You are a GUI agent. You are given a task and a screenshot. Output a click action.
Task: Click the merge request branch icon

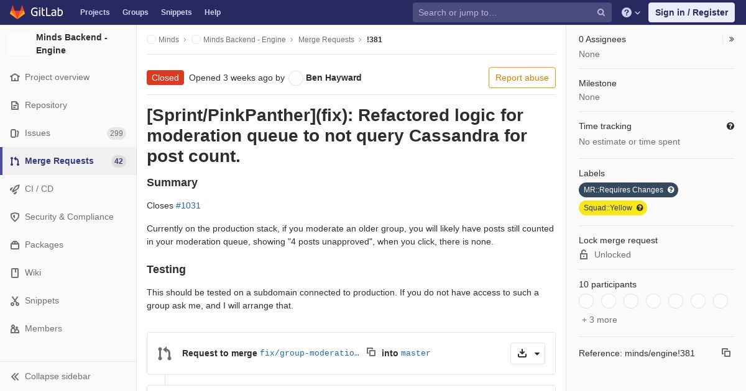(x=165, y=354)
